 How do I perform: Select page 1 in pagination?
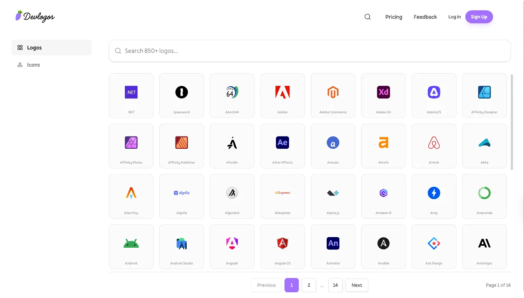click(x=291, y=285)
